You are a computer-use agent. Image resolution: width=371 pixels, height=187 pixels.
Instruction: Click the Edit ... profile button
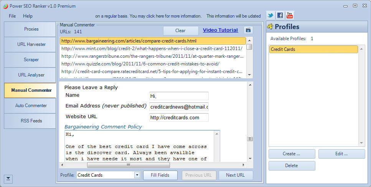click(x=341, y=154)
